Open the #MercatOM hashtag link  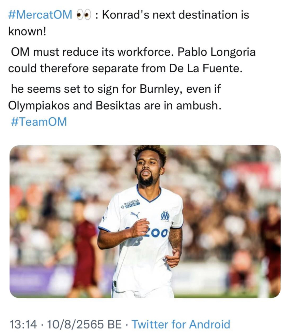click(x=40, y=15)
